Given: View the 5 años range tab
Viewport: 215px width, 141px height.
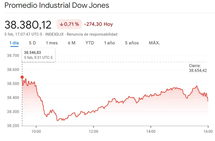Looking at the screenshot, I should pyautogui.click(x=132, y=43).
